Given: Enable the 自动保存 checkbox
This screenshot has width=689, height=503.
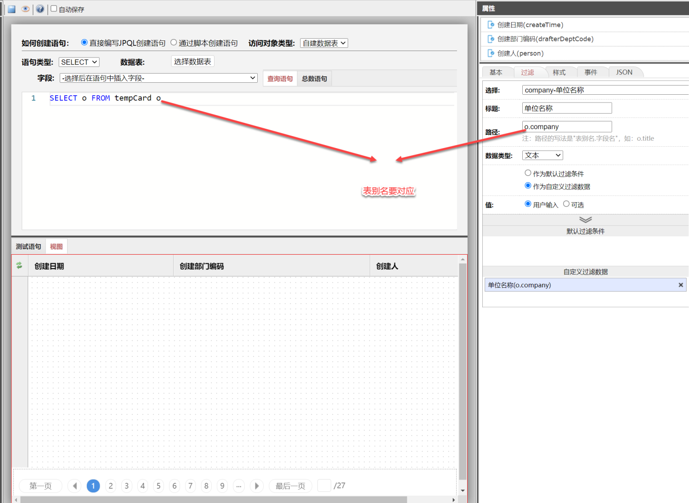Looking at the screenshot, I should tap(54, 9).
